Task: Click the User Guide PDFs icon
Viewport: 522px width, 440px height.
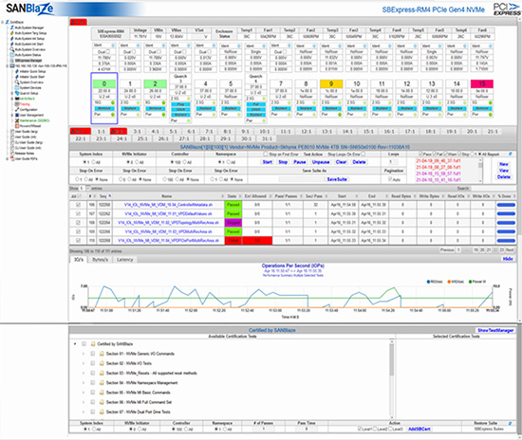Action: (x=12, y=158)
